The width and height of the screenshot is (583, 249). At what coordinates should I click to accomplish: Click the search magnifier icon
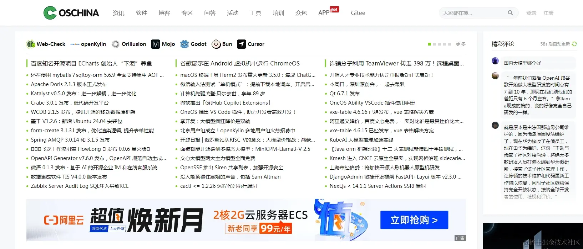pos(510,13)
